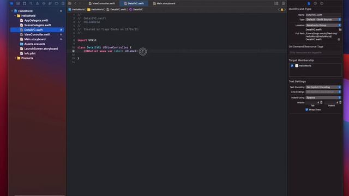
Task: Expand the Products folder
Action: [x=15, y=58]
